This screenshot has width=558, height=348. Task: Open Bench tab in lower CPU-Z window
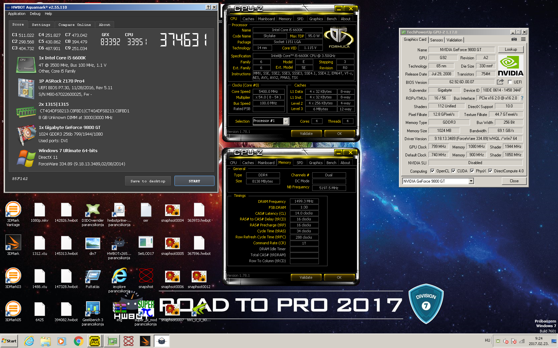pos(331,163)
